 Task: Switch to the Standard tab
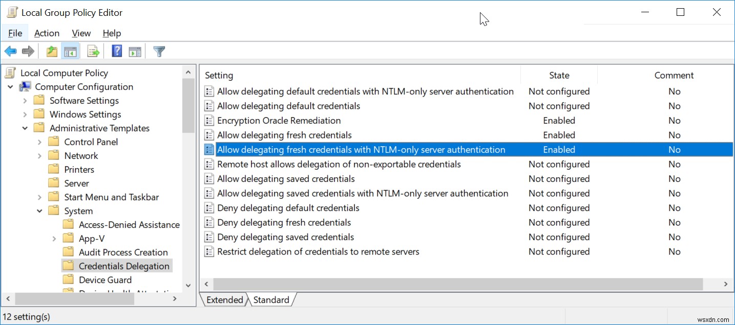pyautogui.click(x=271, y=300)
